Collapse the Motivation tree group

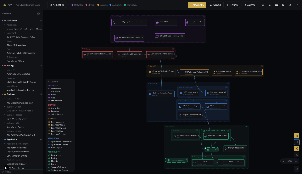[2, 20]
